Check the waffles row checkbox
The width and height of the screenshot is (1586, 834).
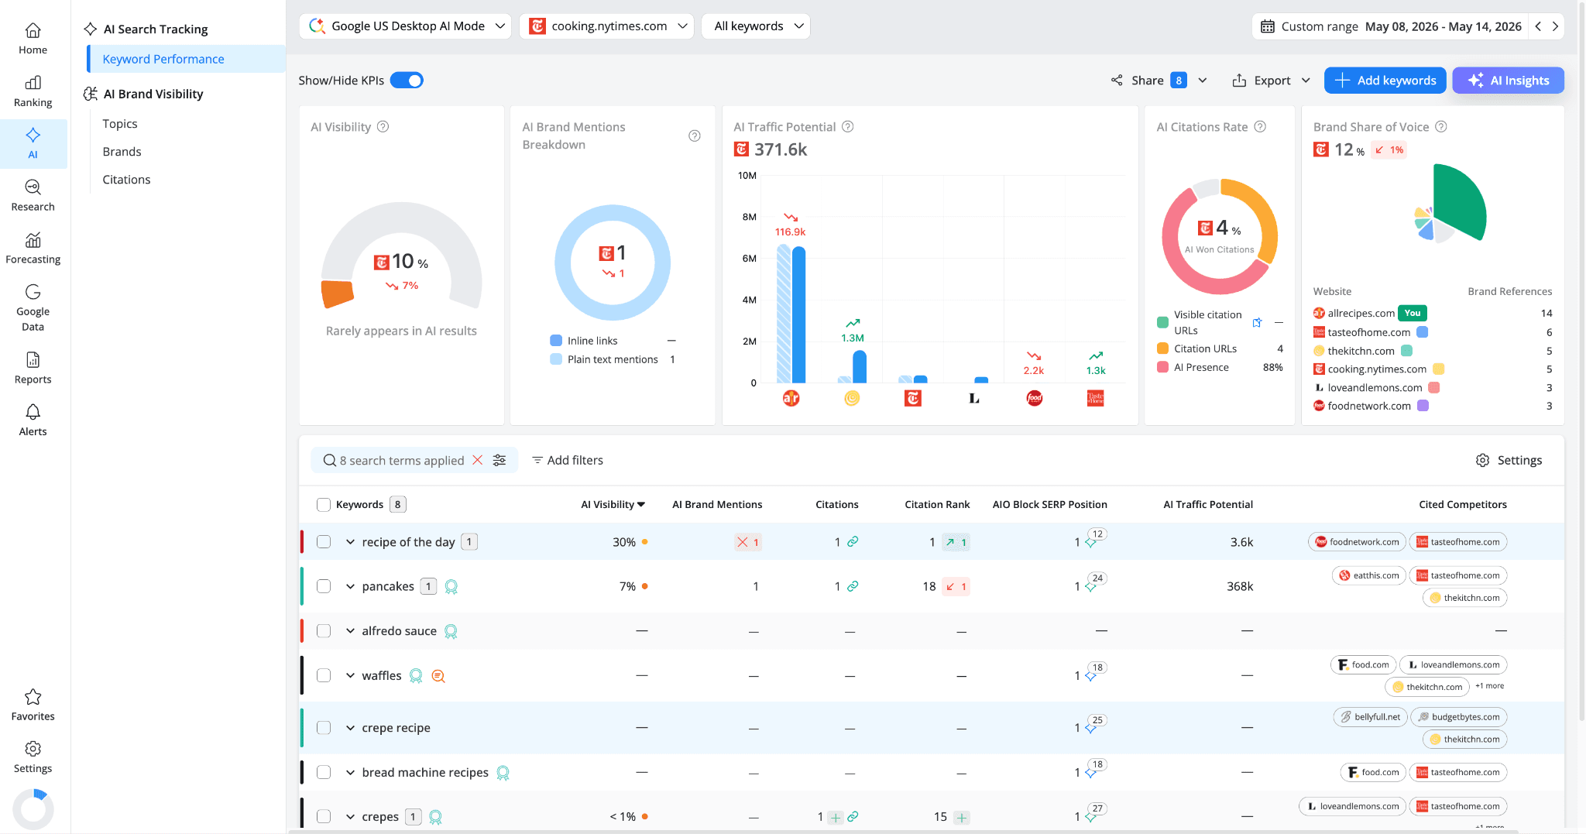click(324, 676)
